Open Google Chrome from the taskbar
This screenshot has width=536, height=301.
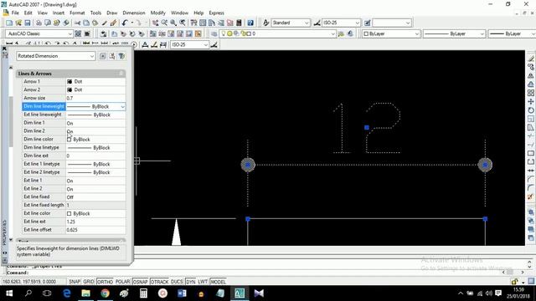(x=105, y=293)
